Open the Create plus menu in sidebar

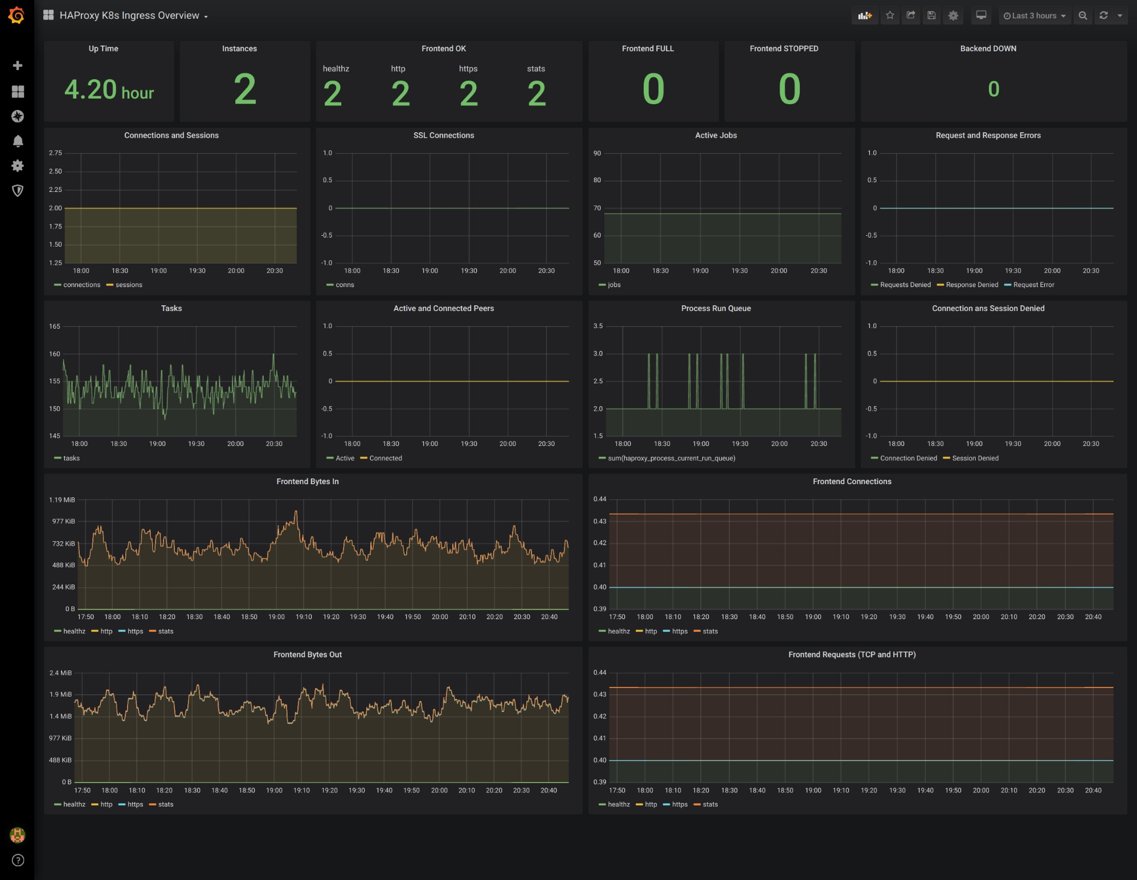pos(18,66)
